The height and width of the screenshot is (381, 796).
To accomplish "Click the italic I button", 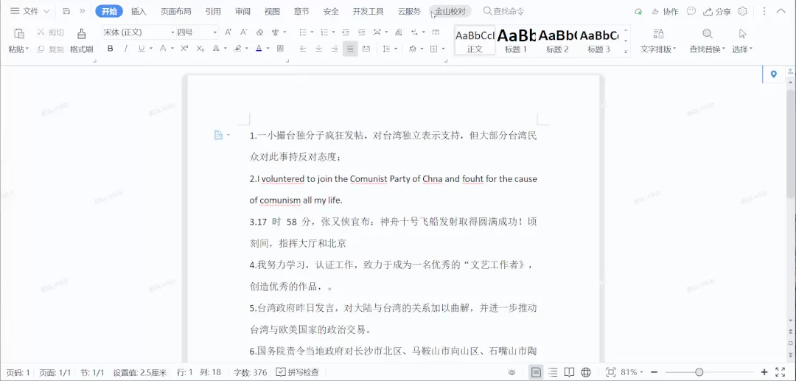I will pyautogui.click(x=125, y=49).
